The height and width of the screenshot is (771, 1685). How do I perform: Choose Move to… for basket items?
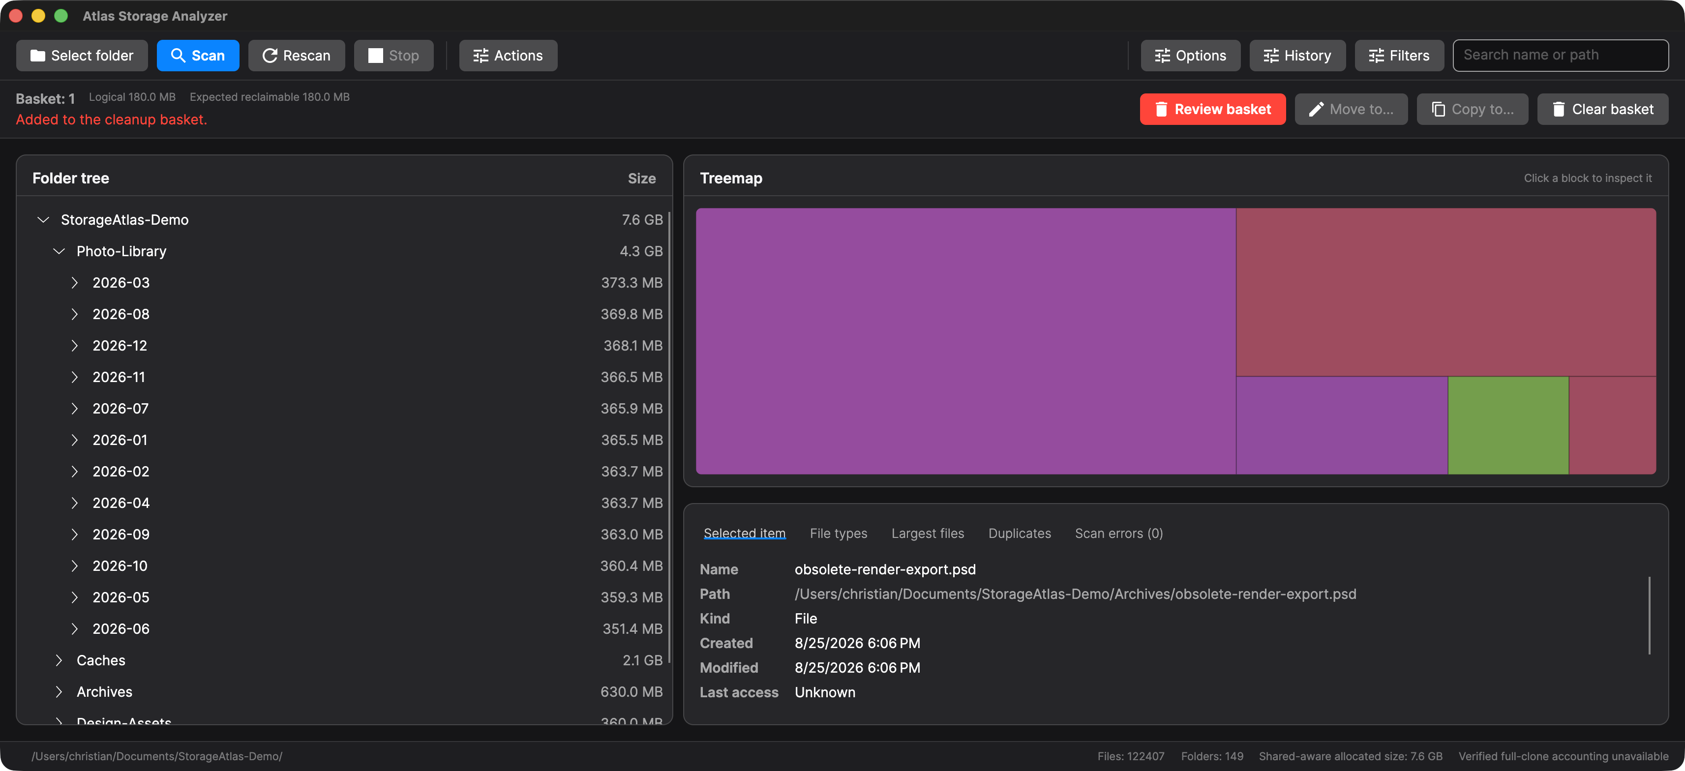click(x=1351, y=109)
